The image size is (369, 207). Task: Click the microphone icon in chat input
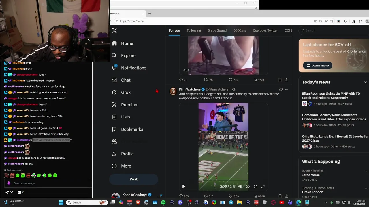(x=9, y=183)
